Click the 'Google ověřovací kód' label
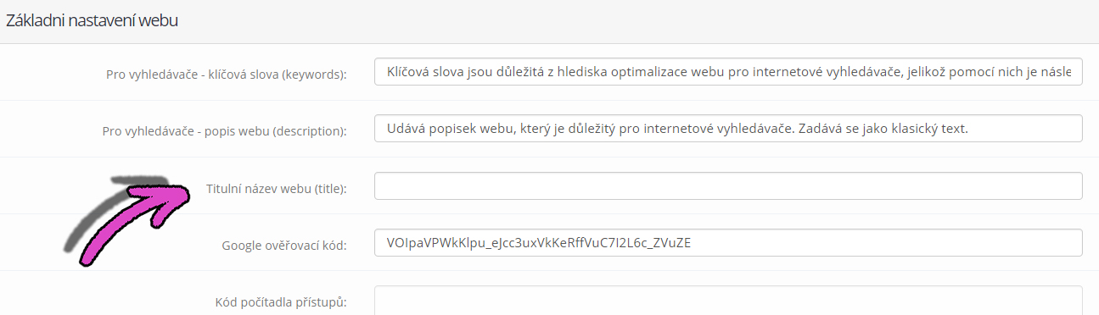This screenshot has height=315, width=1099. (285, 246)
